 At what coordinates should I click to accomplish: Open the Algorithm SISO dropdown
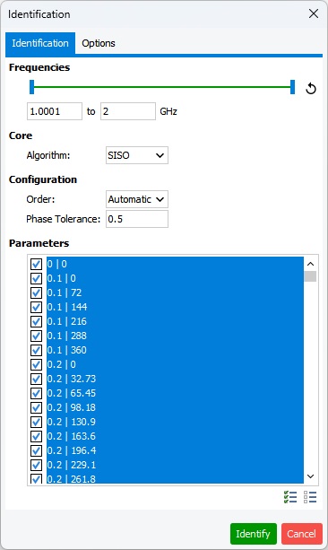click(137, 155)
